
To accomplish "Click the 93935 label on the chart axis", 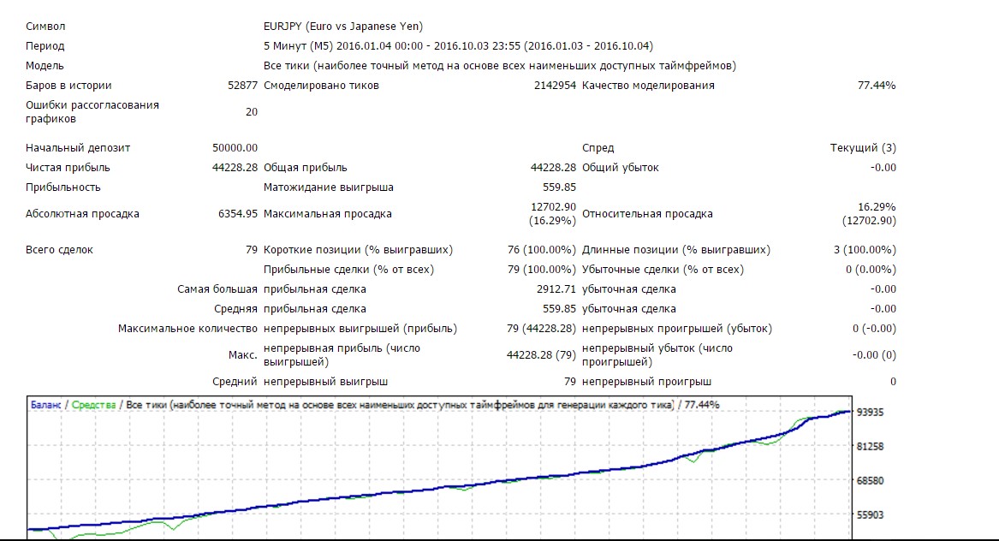I will pos(871,413).
